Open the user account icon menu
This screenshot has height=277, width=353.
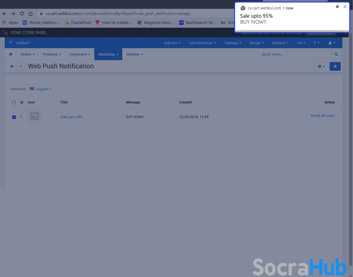click(x=332, y=43)
